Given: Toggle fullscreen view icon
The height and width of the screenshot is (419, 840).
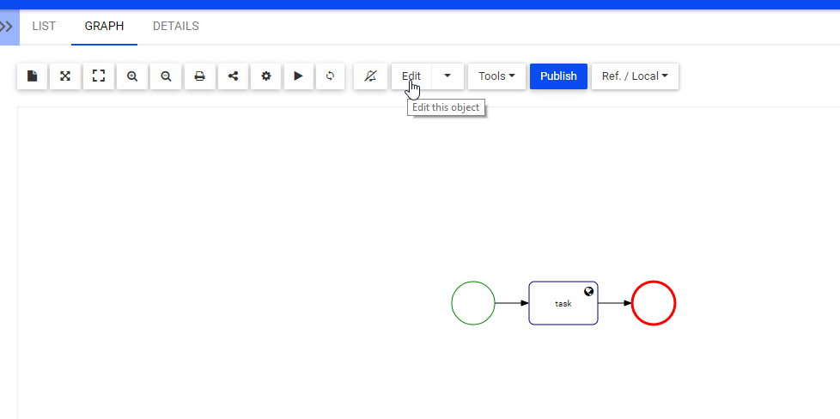Looking at the screenshot, I should (99, 76).
